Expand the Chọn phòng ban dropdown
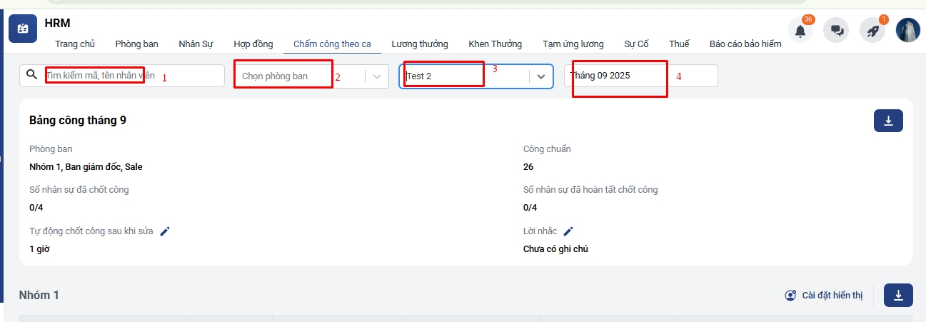The height and width of the screenshot is (322, 926). point(377,76)
